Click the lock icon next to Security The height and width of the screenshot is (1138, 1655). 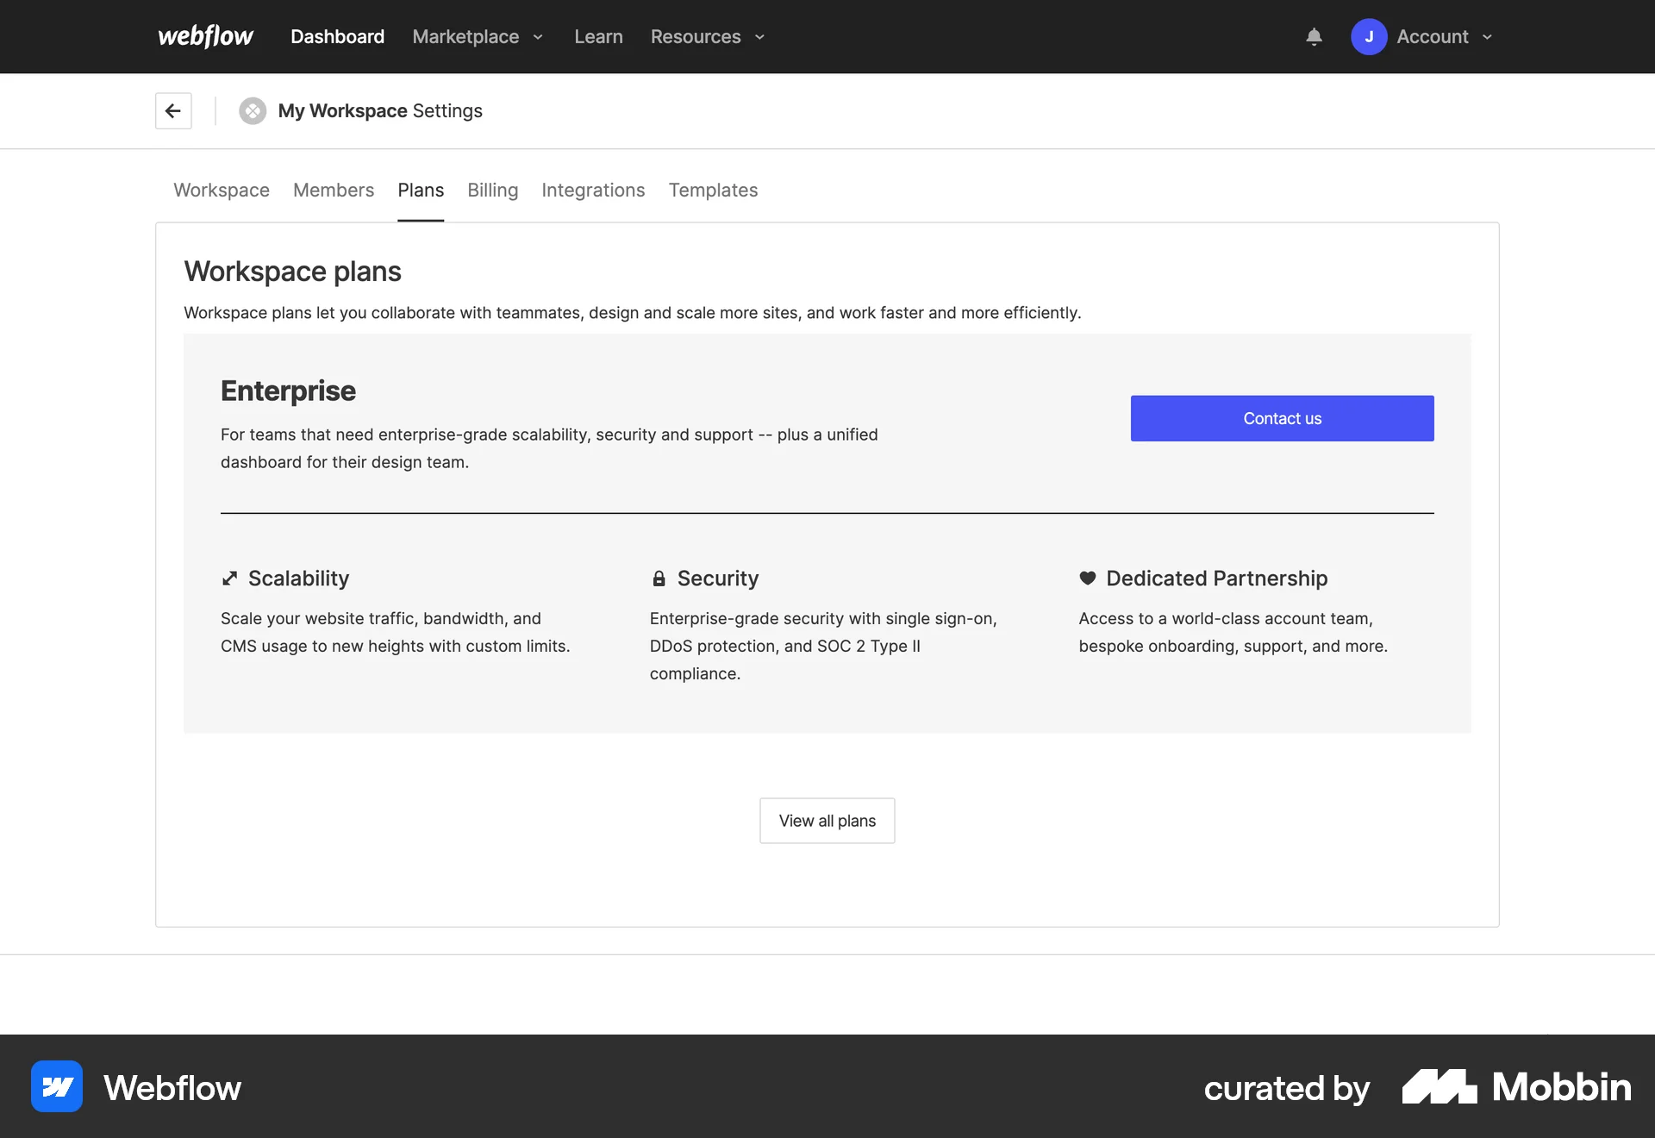tap(658, 578)
